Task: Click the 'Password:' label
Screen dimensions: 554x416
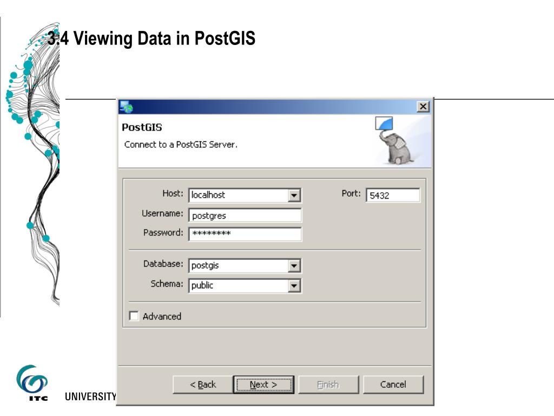Action: click(x=163, y=232)
